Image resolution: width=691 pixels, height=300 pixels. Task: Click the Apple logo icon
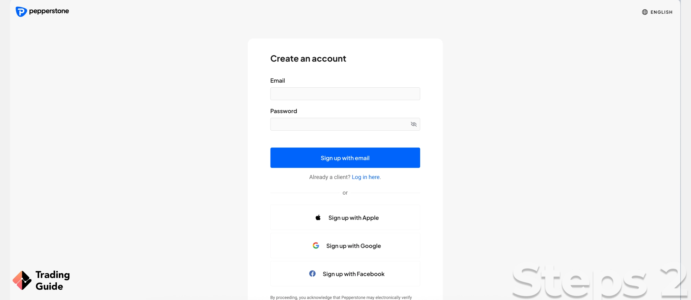tap(318, 218)
